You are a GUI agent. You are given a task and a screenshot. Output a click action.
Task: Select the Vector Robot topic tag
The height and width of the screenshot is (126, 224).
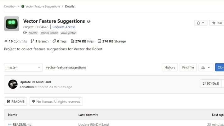pos(49,33)
